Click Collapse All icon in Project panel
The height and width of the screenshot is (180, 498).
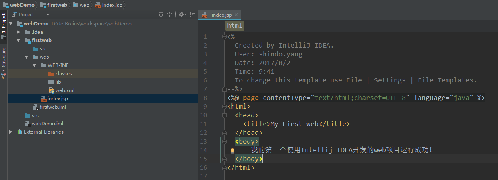click(x=170, y=14)
